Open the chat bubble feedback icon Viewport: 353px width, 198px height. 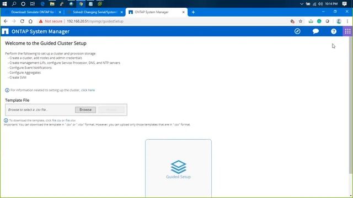[x=315, y=31]
